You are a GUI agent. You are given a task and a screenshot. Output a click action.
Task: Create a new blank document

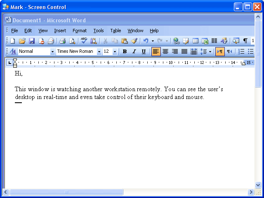click(x=13, y=41)
